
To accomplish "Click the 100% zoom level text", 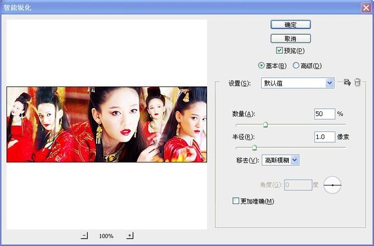I will [106, 236].
